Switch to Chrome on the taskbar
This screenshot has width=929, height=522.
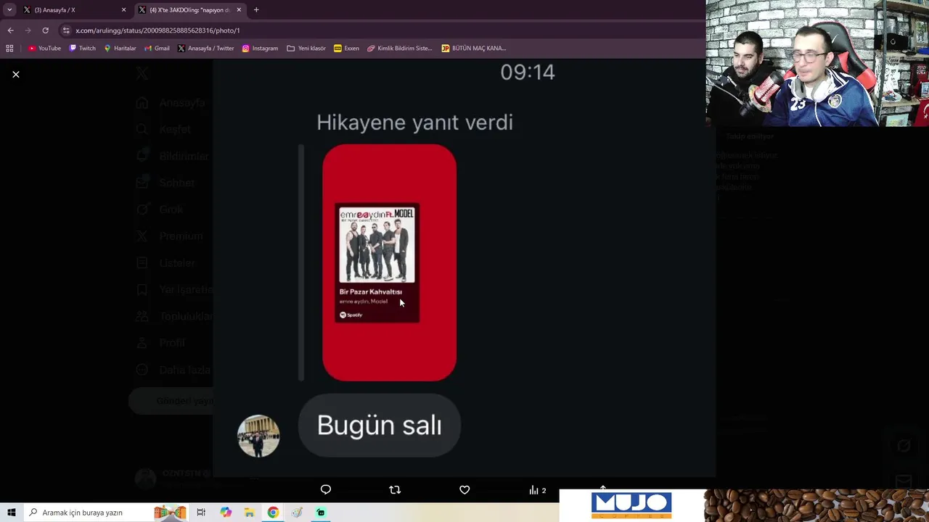click(x=273, y=513)
